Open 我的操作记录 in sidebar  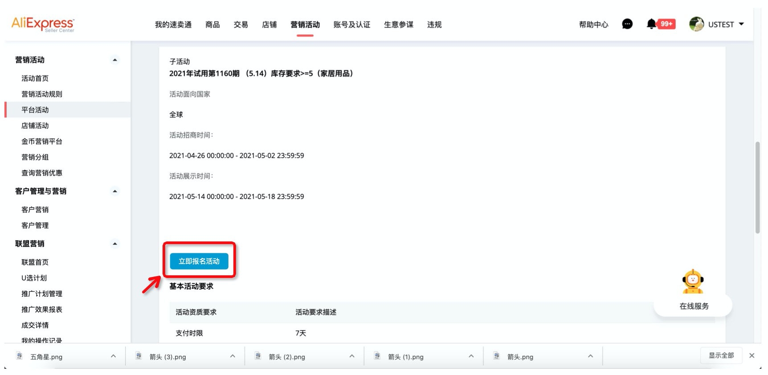point(42,340)
